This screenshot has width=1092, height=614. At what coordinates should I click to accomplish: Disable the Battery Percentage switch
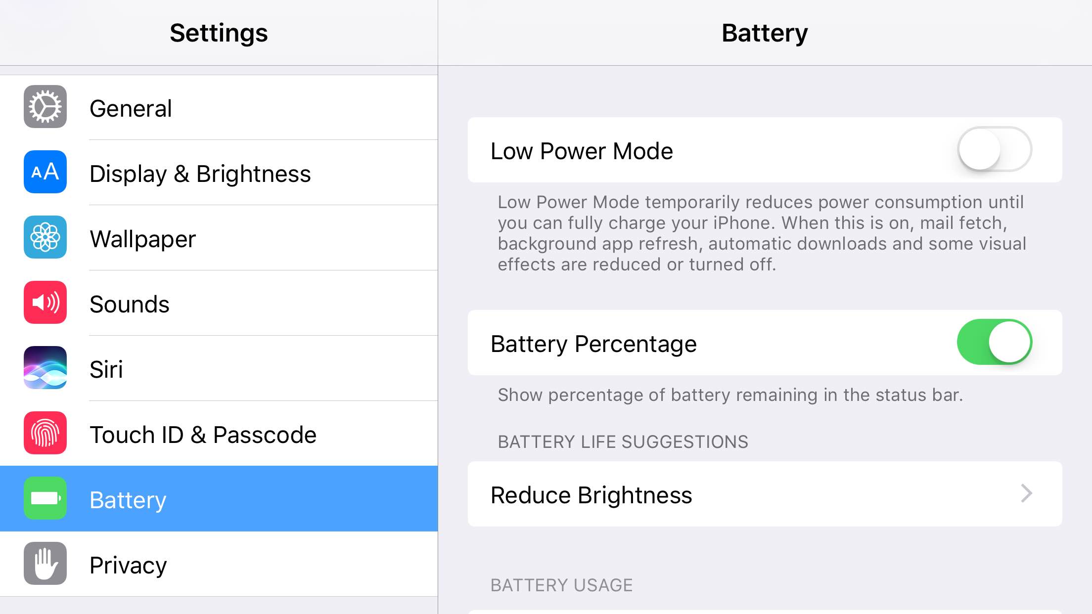pos(995,342)
